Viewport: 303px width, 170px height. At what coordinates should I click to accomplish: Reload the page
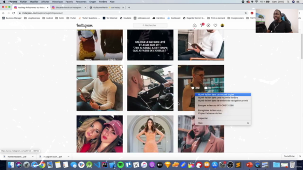[14, 13]
